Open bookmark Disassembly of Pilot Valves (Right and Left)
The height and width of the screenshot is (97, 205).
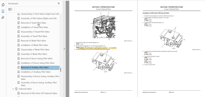[x=40, y=14]
